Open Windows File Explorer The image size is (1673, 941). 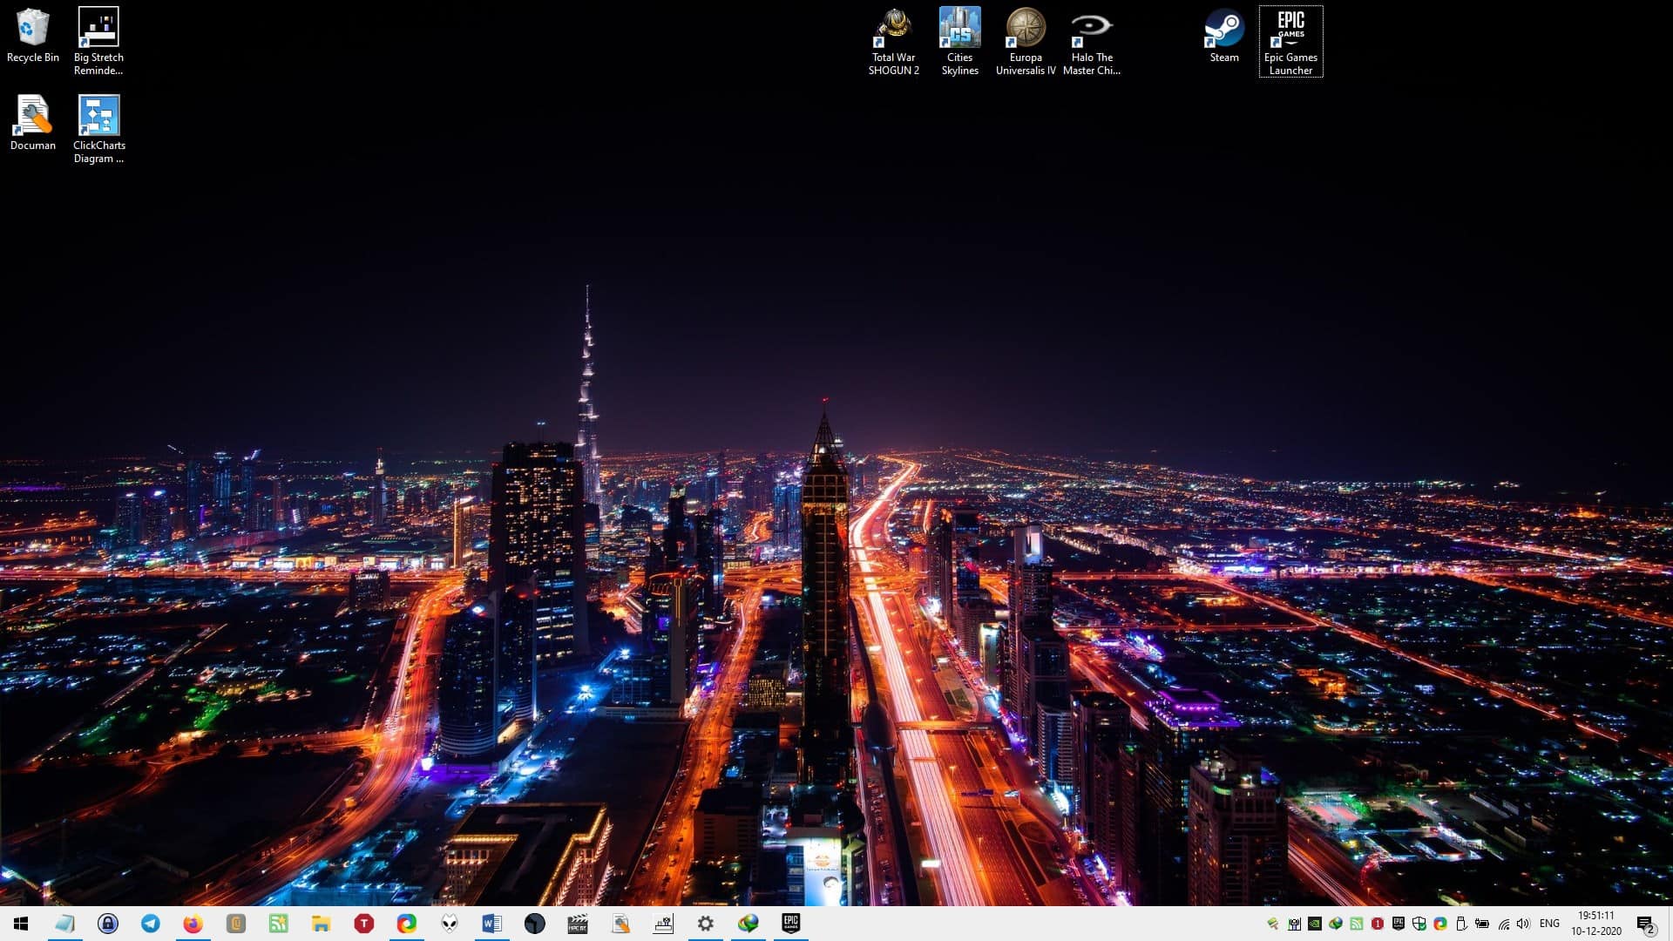(x=321, y=923)
